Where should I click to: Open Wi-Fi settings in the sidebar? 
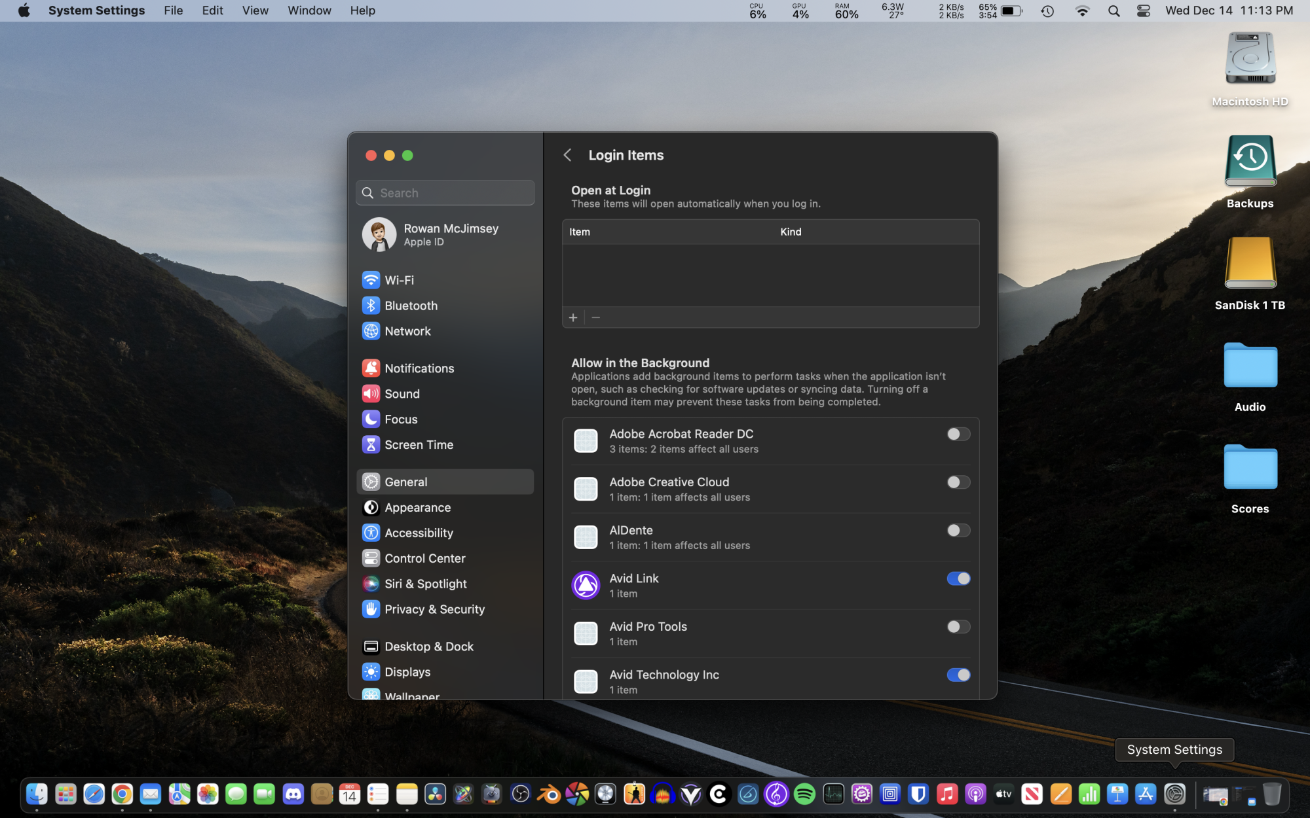399,280
